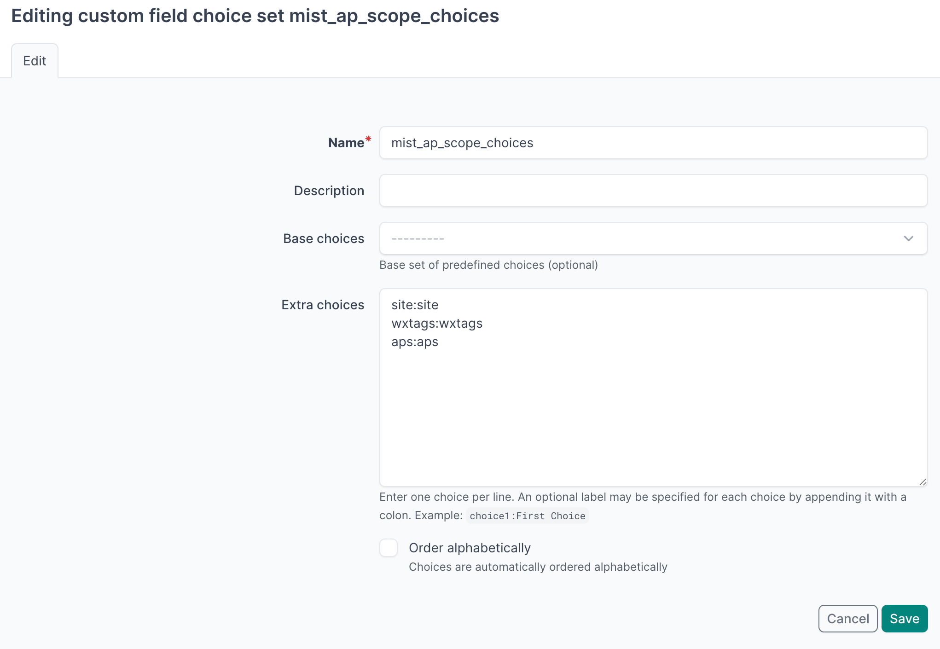
Task: Click the Name field label
Action: pos(346,143)
